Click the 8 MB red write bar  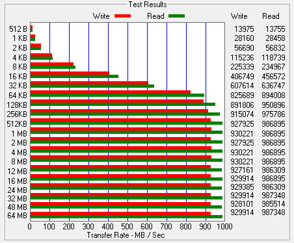pos(121,157)
